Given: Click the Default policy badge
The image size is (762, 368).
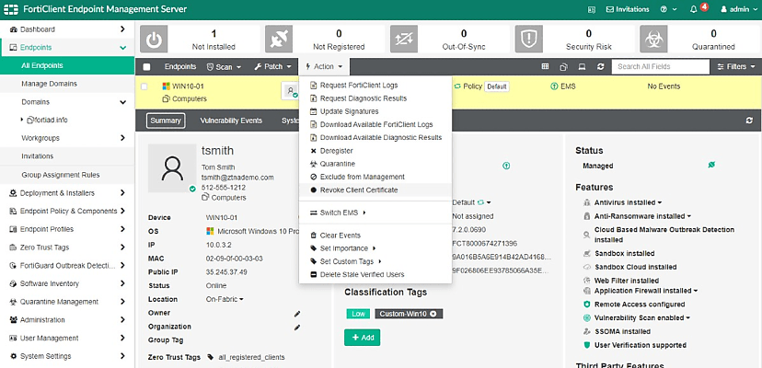Looking at the screenshot, I should [x=497, y=86].
